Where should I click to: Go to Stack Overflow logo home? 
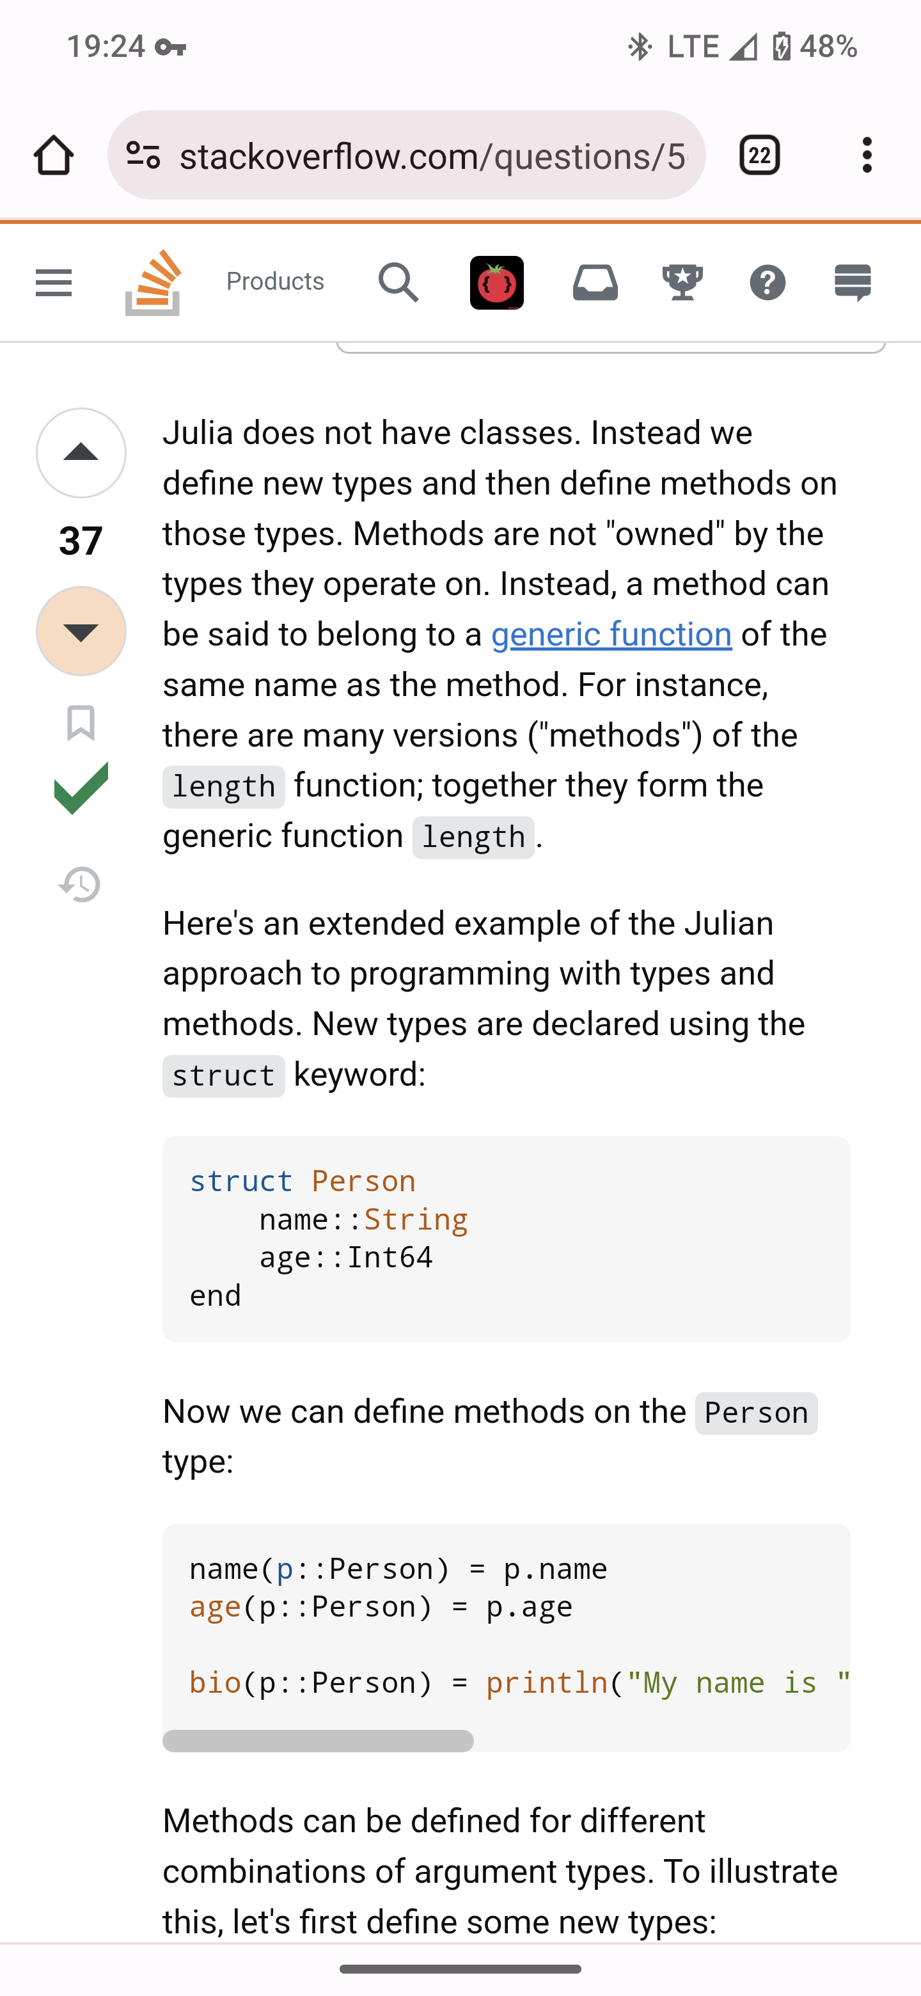pos(153,282)
